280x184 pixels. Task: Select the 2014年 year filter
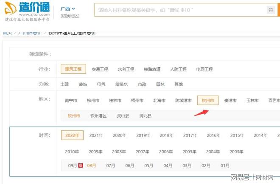click(261, 135)
